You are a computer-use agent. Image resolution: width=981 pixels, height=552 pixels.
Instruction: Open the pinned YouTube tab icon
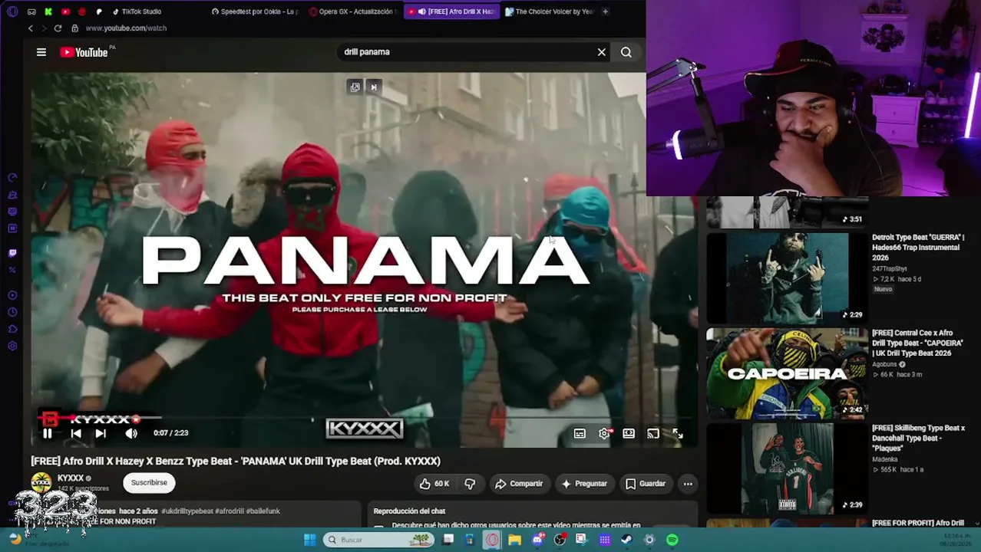[65, 11]
